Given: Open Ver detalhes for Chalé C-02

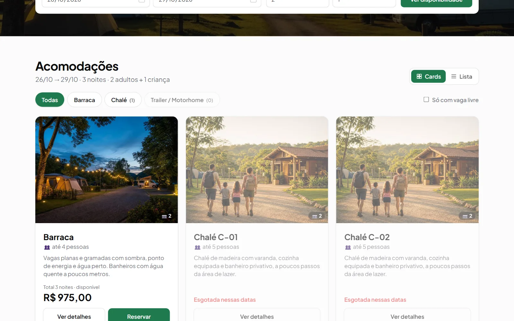Looking at the screenshot, I should [x=407, y=316].
